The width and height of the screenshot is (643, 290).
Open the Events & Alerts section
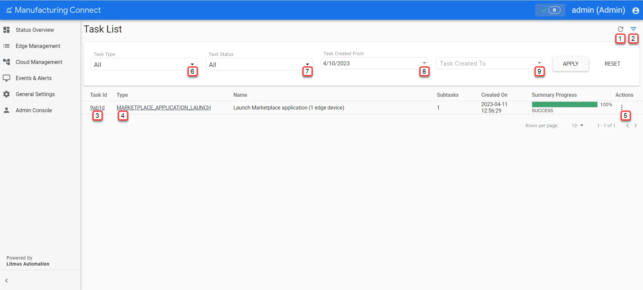[x=33, y=78]
